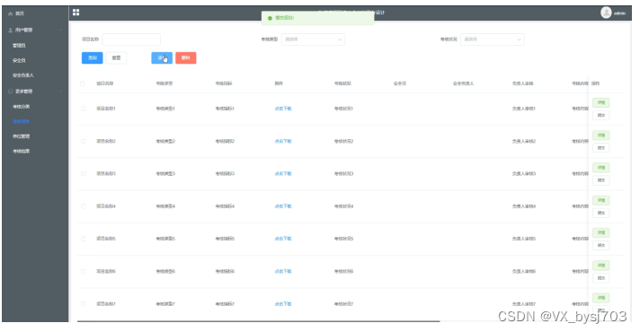Click 点击下载 link in 项目名称1 row
Image resolution: width=640 pixels, height=332 pixels.
click(283, 109)
